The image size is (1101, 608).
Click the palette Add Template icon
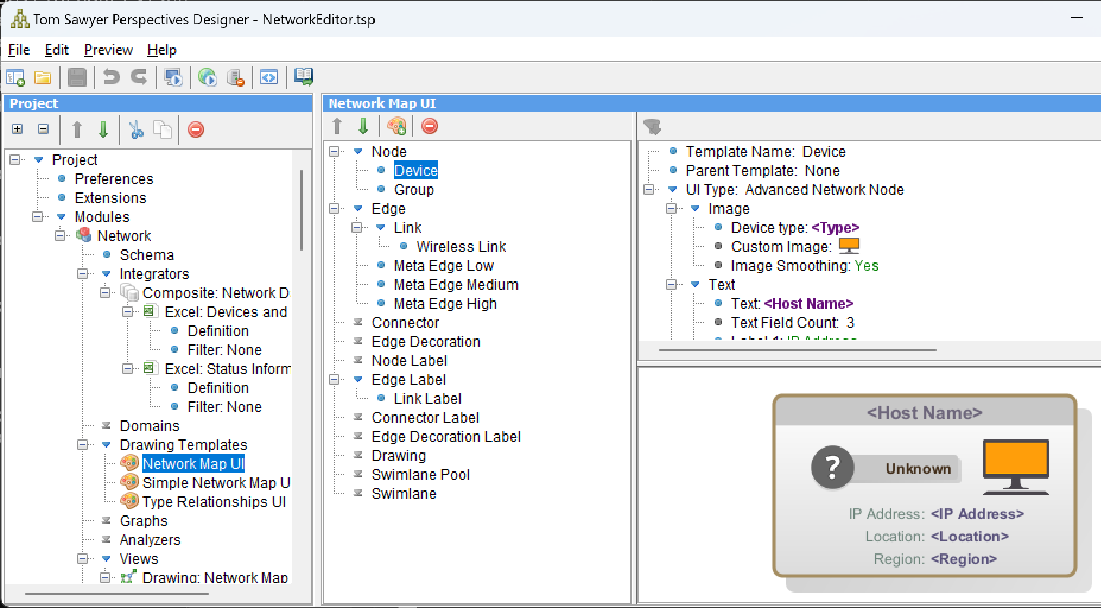(x=396, y=126)
